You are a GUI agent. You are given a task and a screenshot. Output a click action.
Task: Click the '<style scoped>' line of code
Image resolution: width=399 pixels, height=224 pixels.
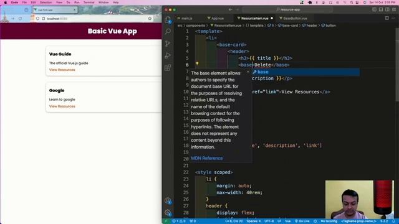click(x=214, y=172)
